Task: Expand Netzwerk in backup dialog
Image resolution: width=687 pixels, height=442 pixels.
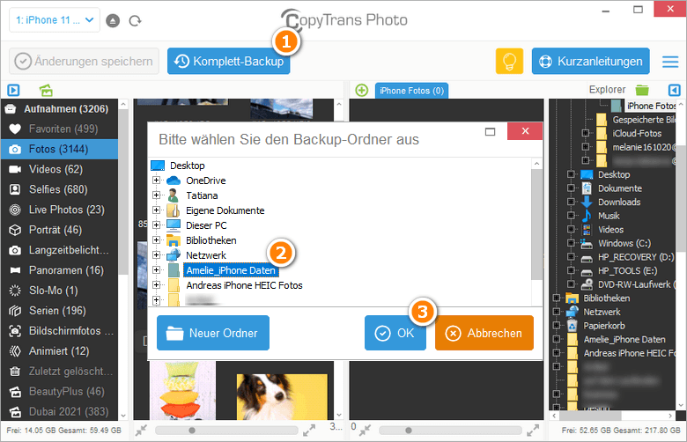Action: click(x=156, y=254)
